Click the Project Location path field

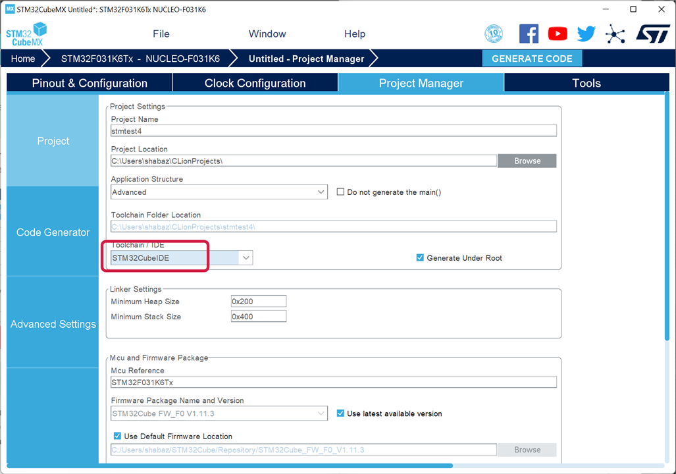pyautogui.click(x=303, y=161)
